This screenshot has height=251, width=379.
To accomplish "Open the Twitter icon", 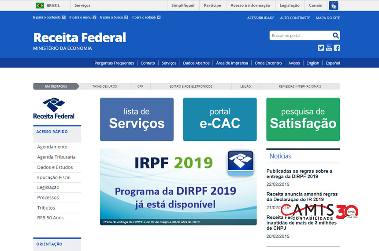I will pos(321,48).
